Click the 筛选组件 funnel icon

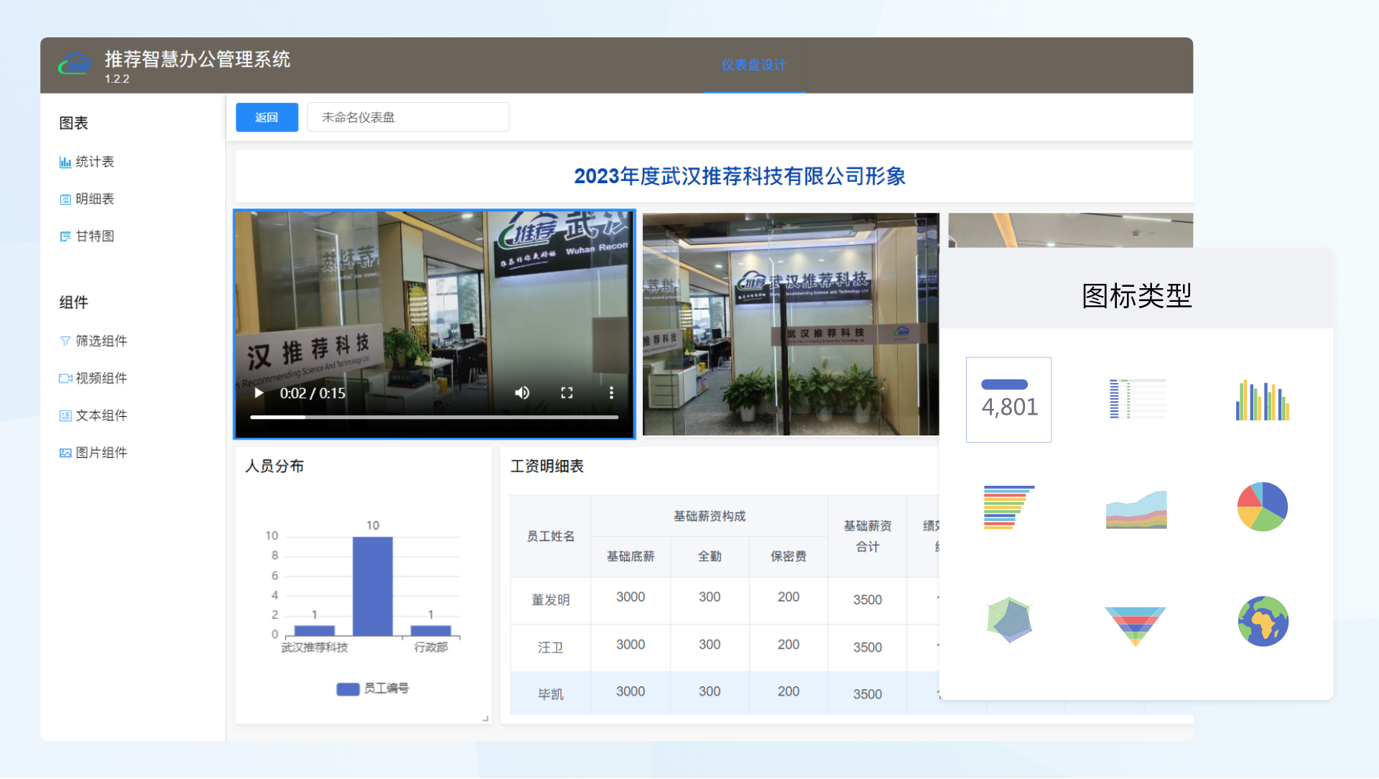pyautogui.click(x=65, y=341)
